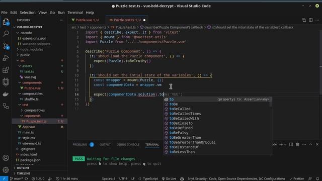Open the Search view icon
The width and height of the screenshot is (322, 181).
click(x=6, y=34)
